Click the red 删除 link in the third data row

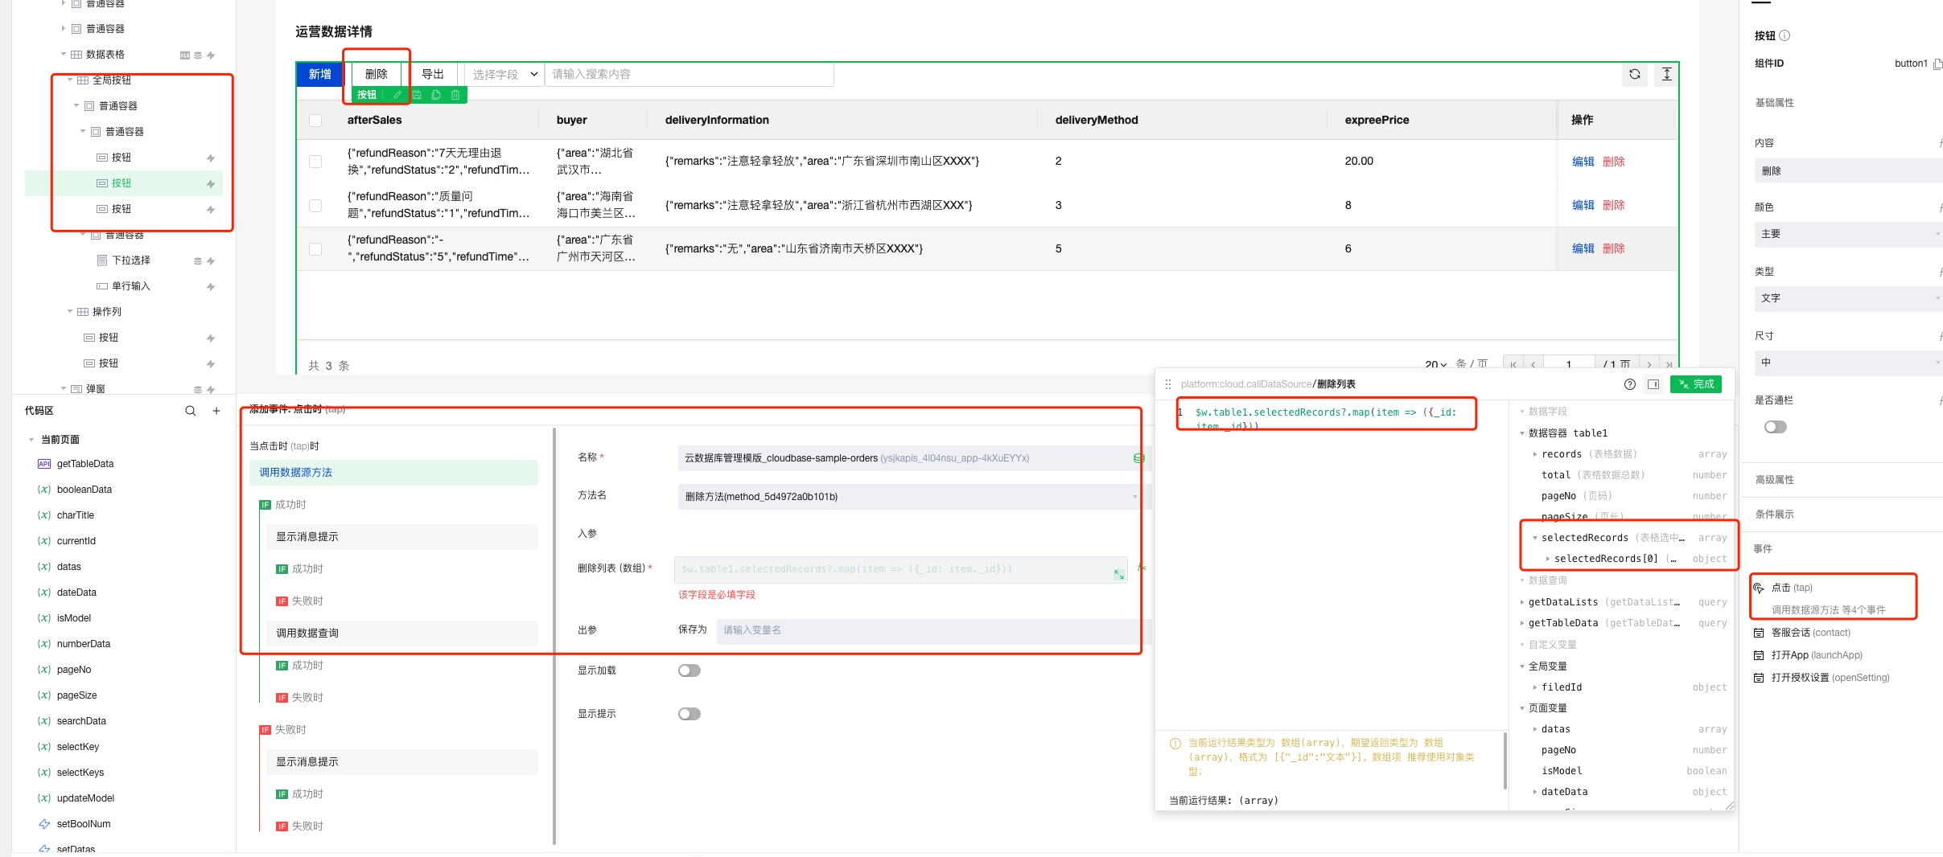pyautogui.click(x=1614, y=248)
